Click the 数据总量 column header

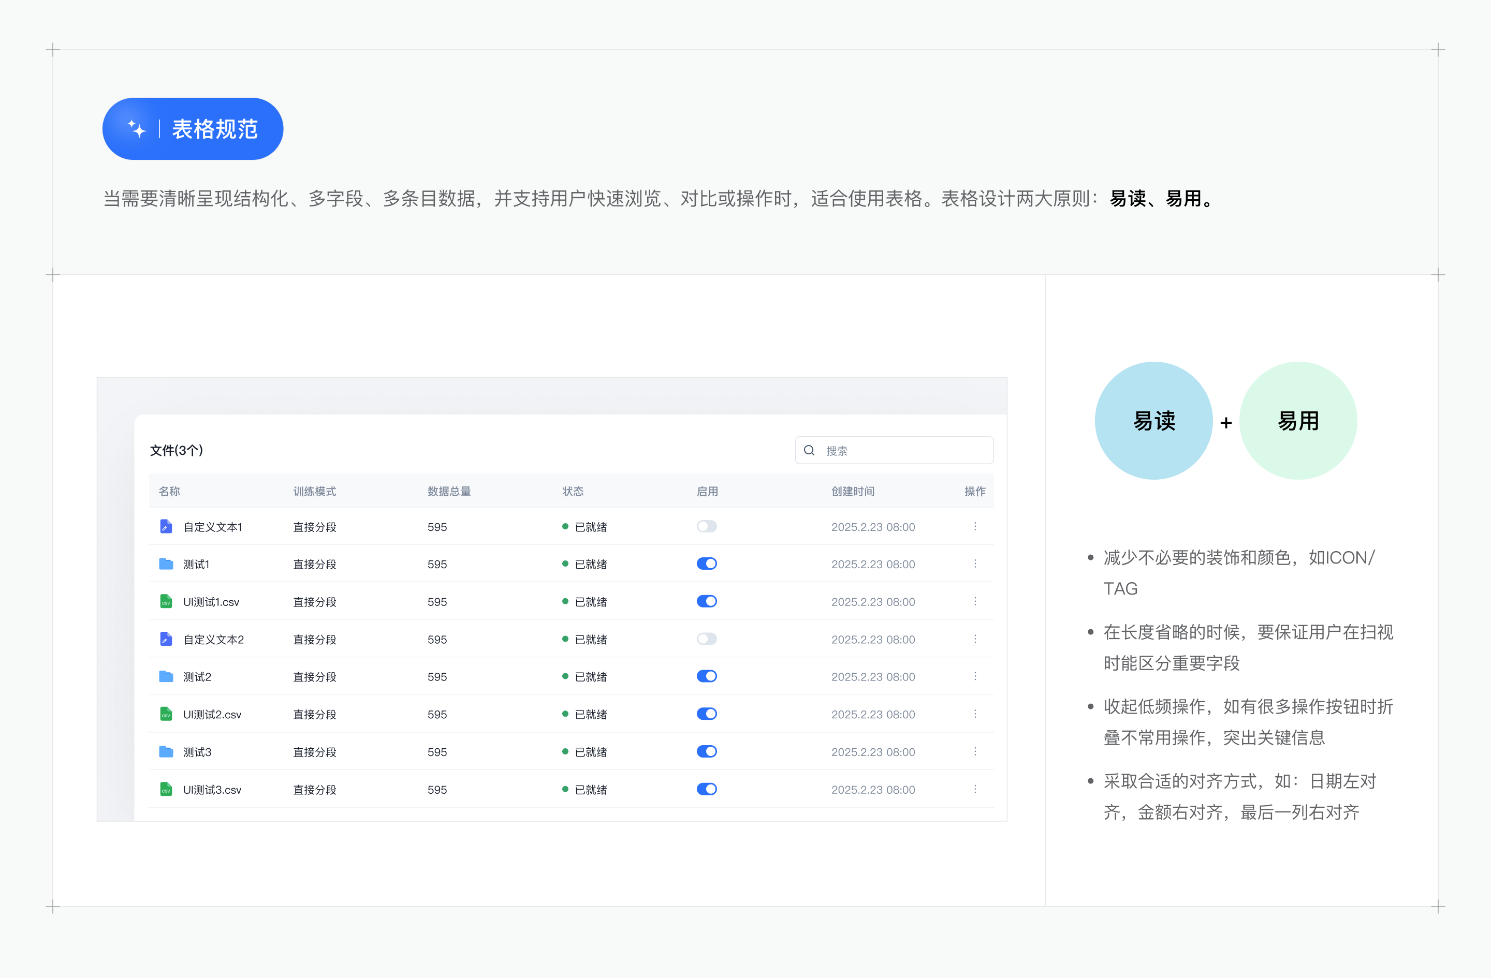(449, 492)
